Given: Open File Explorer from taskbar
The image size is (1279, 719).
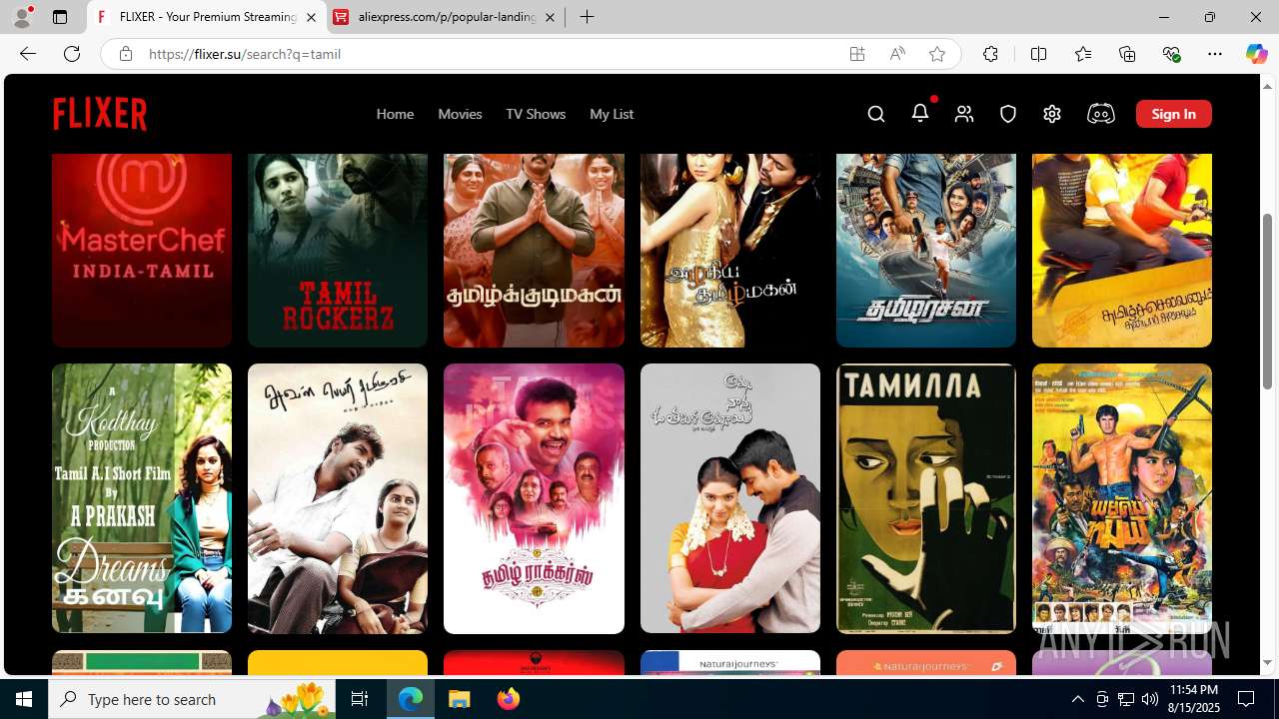Looking at the screenshot, I should tap(460, 699).
